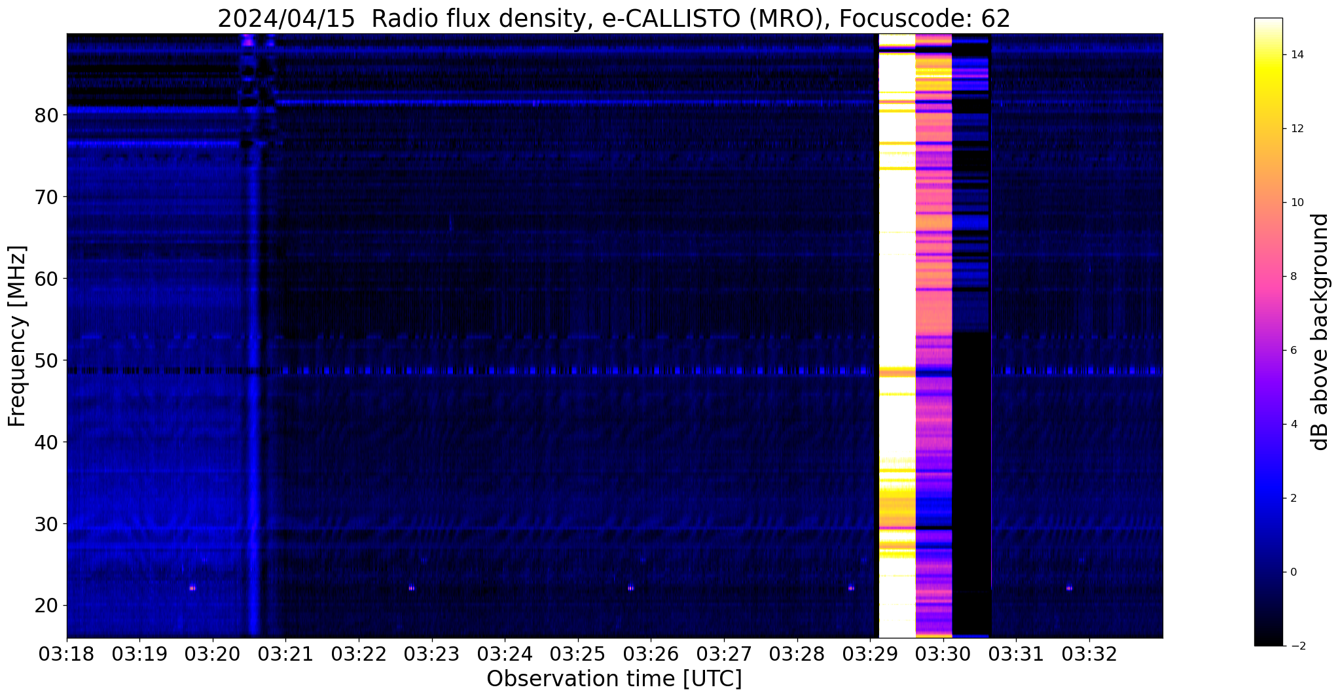The image size is (1340, 698).
Task: Click the 03:26 time tick label
Action: click(x=651, y=654)
